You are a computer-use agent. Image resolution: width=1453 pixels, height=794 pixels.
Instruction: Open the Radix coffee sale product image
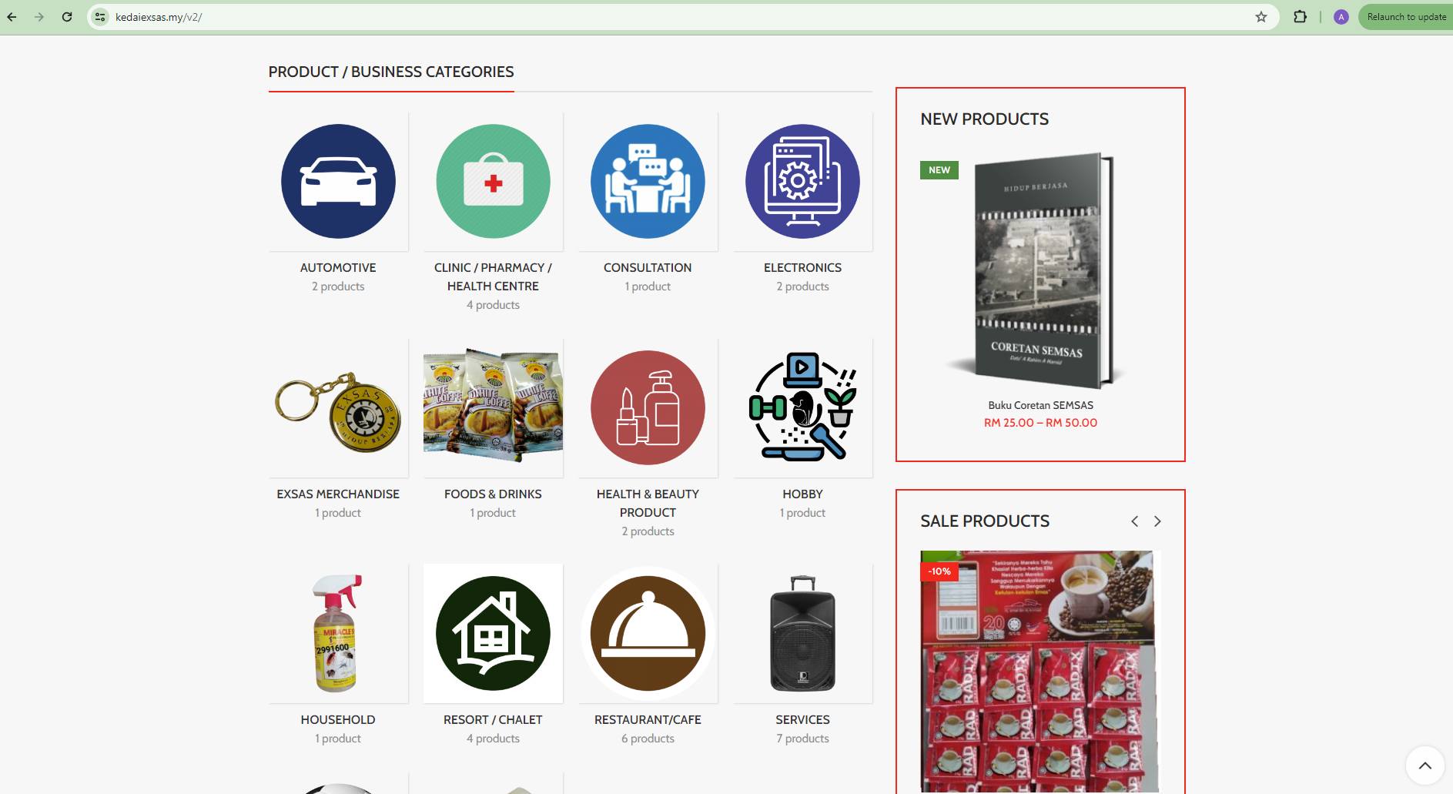tap(1040, 672)
